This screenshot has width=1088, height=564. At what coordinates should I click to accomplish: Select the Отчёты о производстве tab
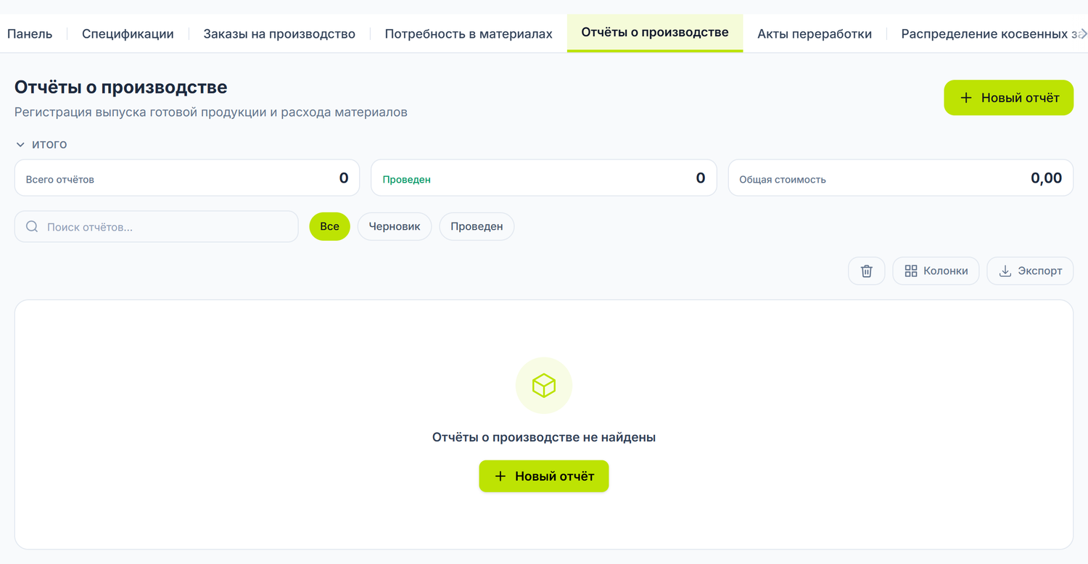tap(655, 33)
